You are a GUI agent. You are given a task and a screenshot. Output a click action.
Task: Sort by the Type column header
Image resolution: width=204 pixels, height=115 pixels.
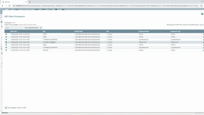(44, 31)
